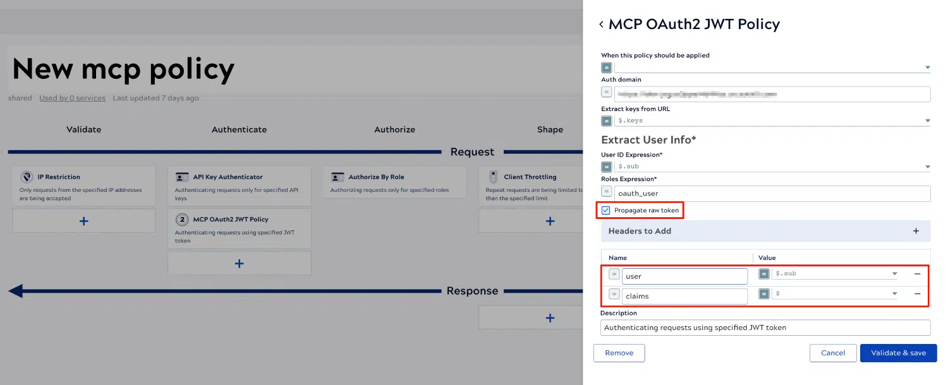Toggle expression icon for User ID Expression

pos(606,167)
